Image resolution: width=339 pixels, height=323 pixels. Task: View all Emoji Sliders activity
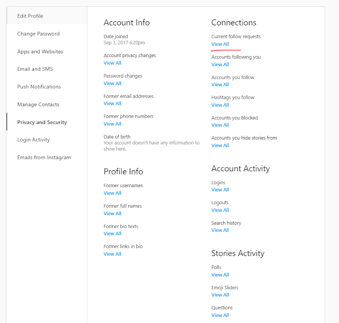pyautogui.click(x=220, y=295)
